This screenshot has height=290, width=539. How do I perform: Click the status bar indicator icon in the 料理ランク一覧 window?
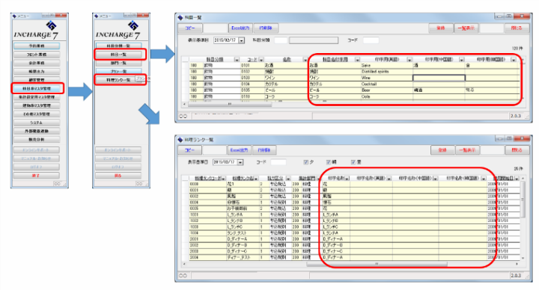point(183,275)
